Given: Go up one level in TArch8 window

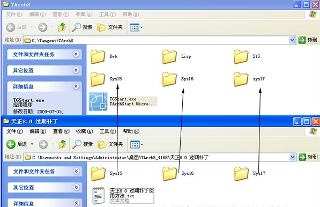Looking at the screenshot, I should point(62,27).
